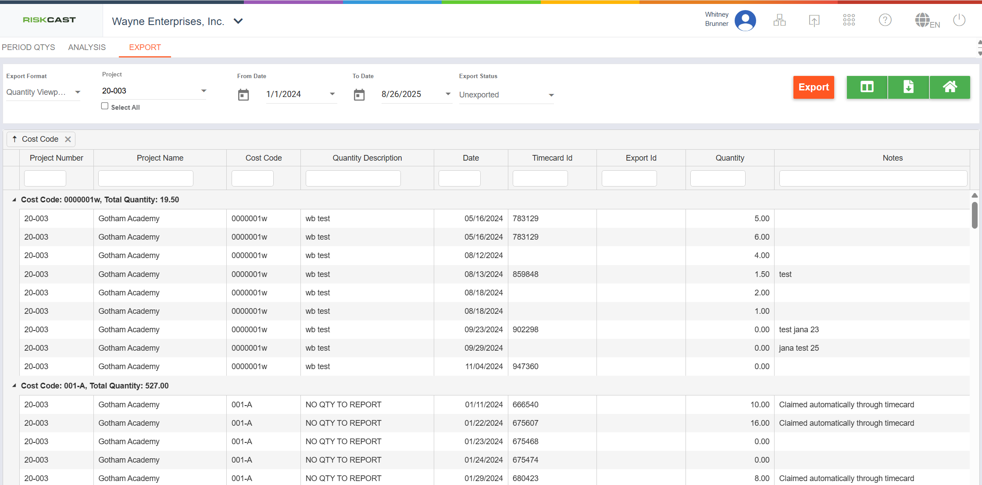This screenshot has width=982, height=485.
Task: Click the green home icon button
Action: pyautogui.click(x=950, y=87)
